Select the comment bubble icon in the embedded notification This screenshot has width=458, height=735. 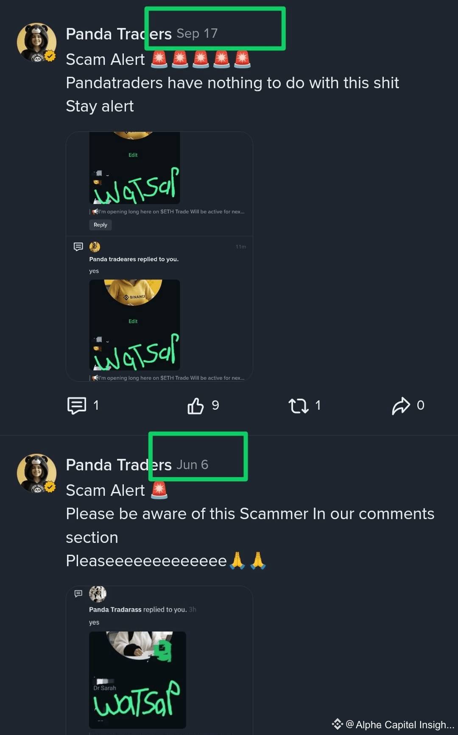pos(79,246)
